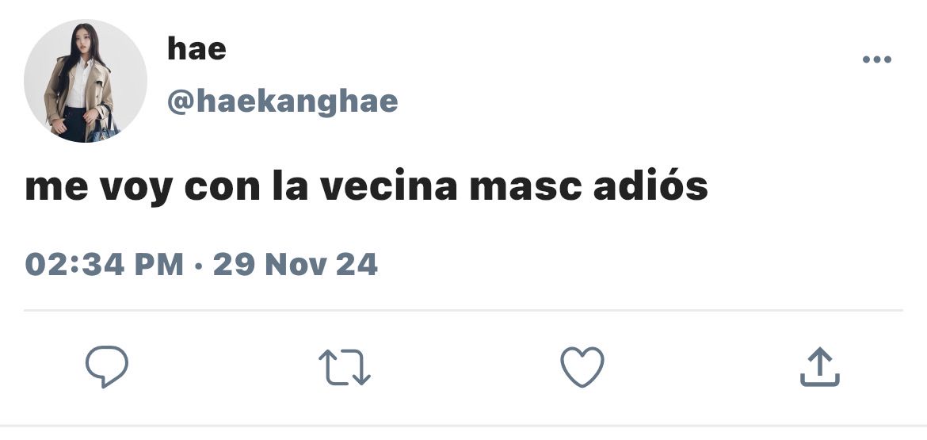
Task: View hae's round profile picture
Action: tap(85, 81)
